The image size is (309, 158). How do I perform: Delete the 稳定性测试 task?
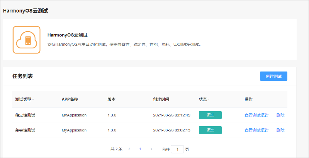(280, 115)
